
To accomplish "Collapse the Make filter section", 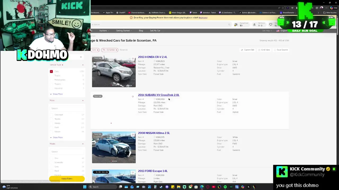I will [83, 101].
